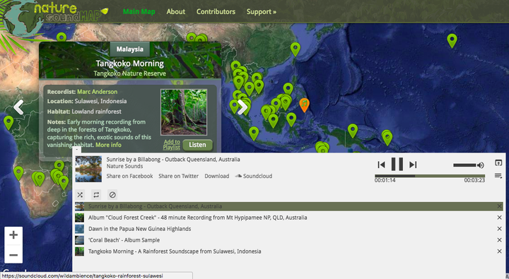Zoom in the map with plus button
509x279 pixels.
(x=13, y=235)
